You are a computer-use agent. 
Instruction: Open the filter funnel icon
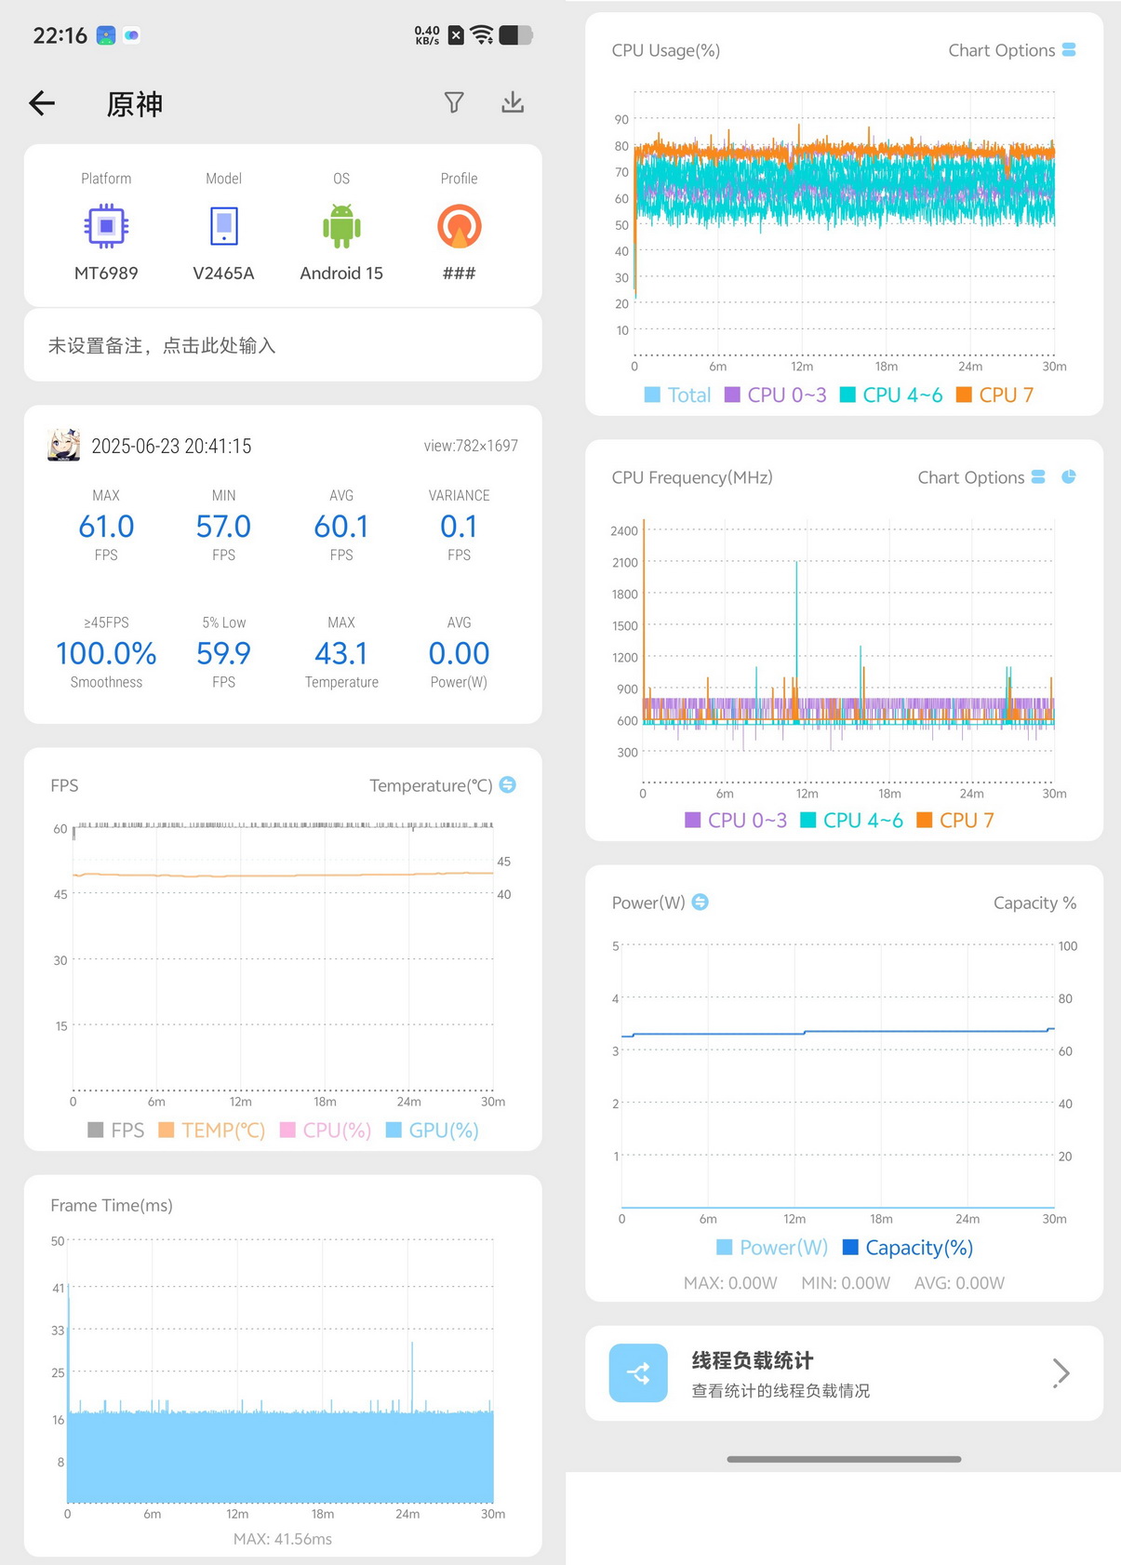pyautogui.click(x=454, y=102)
